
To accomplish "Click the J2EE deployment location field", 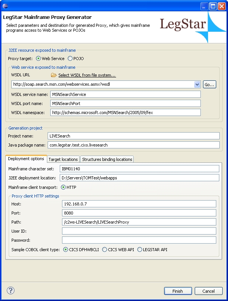I will click(x=140, y=178).
